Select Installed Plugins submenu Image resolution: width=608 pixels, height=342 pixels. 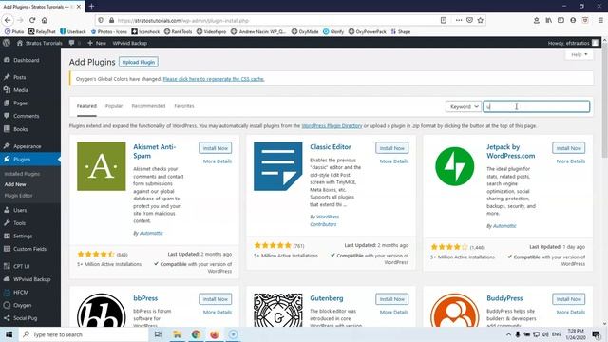pos(22,174)
